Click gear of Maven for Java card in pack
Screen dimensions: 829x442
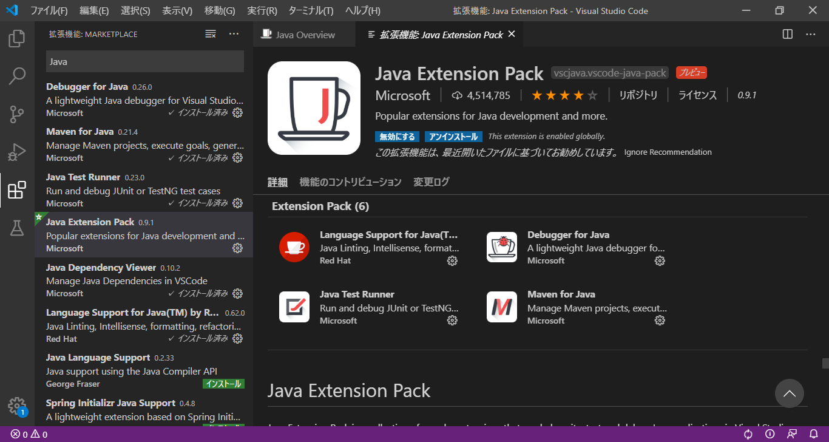click(x=660, y=320)
